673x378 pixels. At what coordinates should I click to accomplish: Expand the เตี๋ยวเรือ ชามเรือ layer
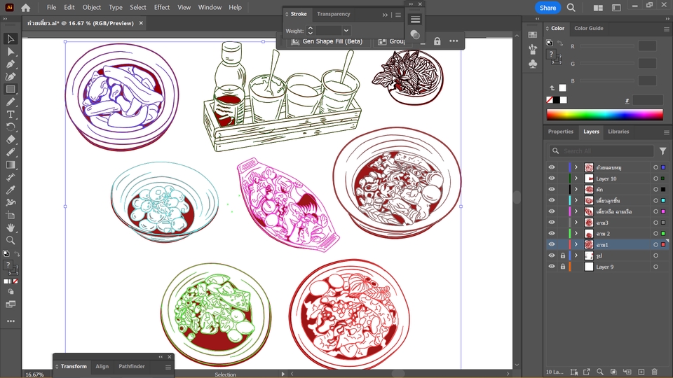click(x=576, y=211)
